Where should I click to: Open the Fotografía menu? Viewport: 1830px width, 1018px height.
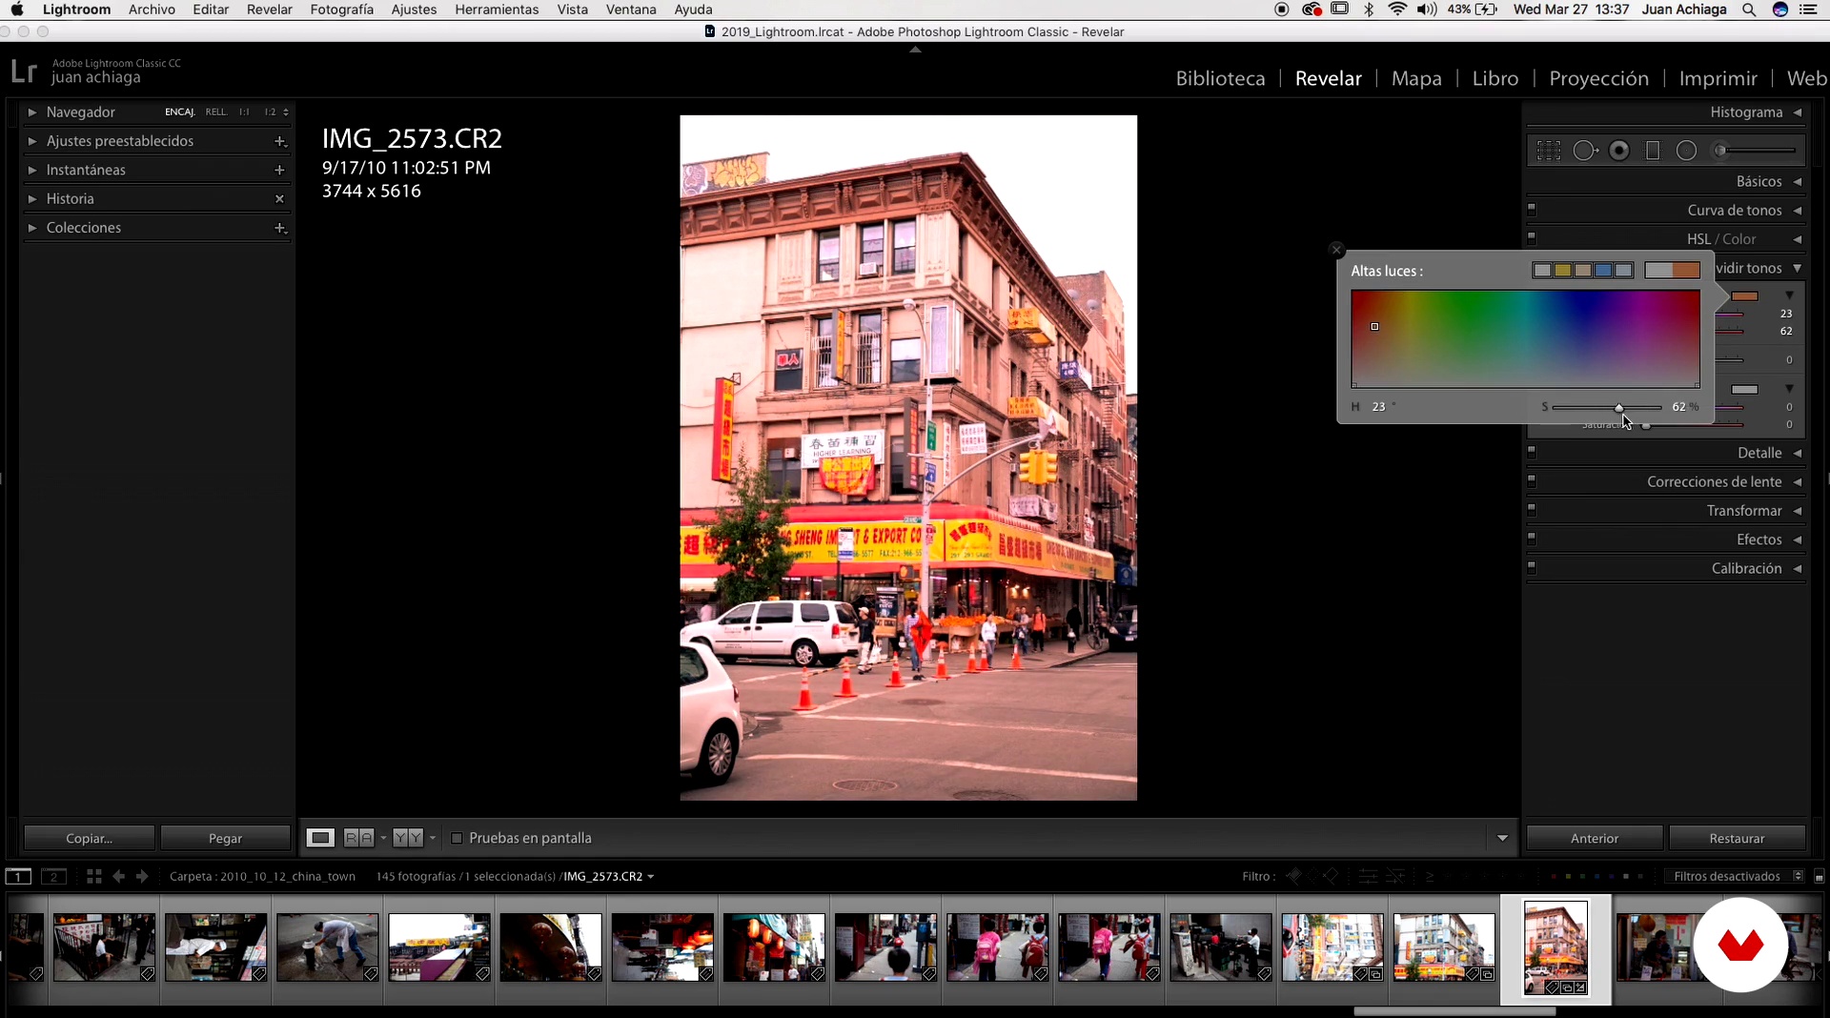click(341, 10)
